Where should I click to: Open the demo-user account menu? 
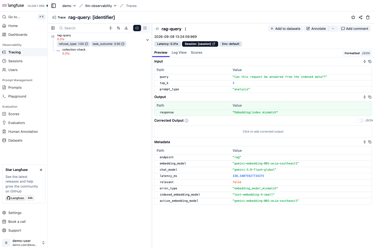(24, 243)
